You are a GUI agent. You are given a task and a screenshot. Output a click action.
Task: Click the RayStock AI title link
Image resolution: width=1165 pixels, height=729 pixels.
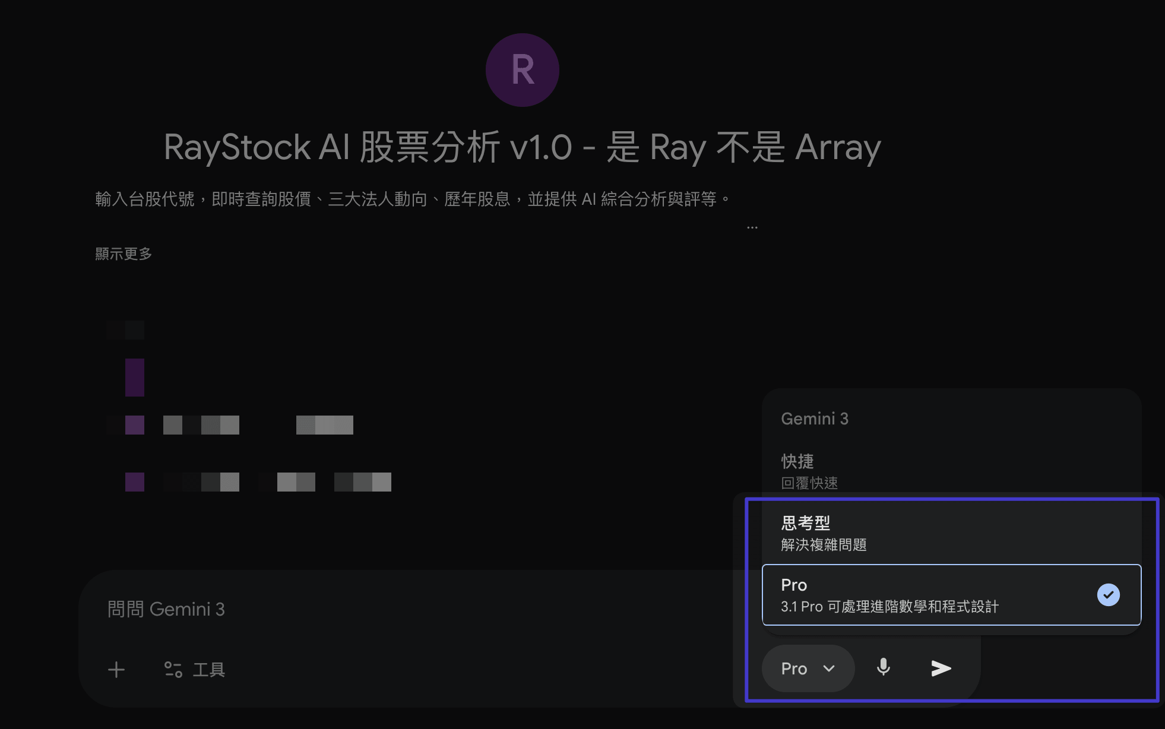pos(521,147)
